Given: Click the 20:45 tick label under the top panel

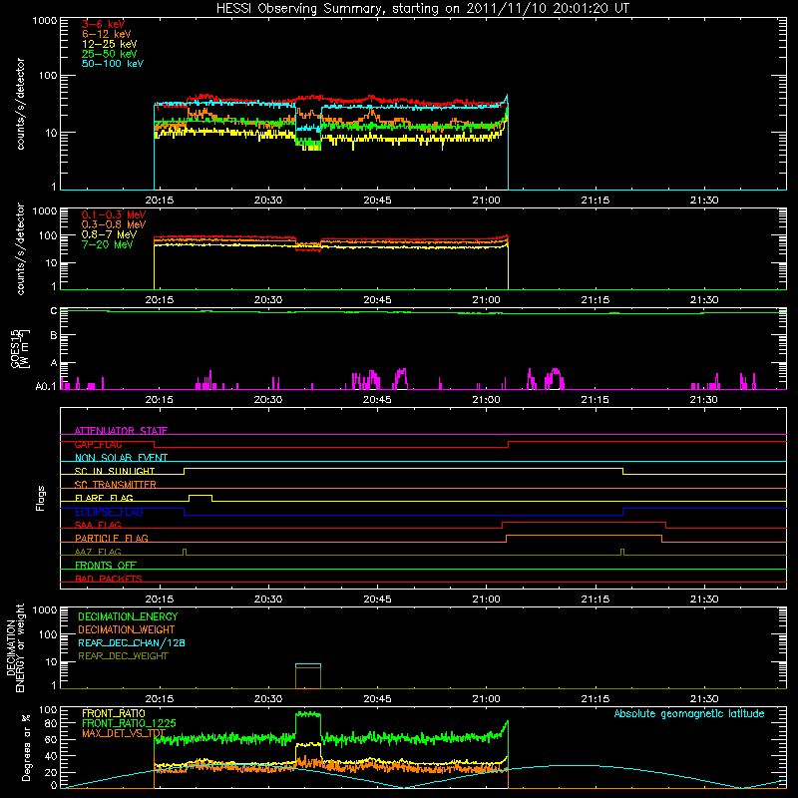Looking at the screenshot, I should click(x=378, y=200).
